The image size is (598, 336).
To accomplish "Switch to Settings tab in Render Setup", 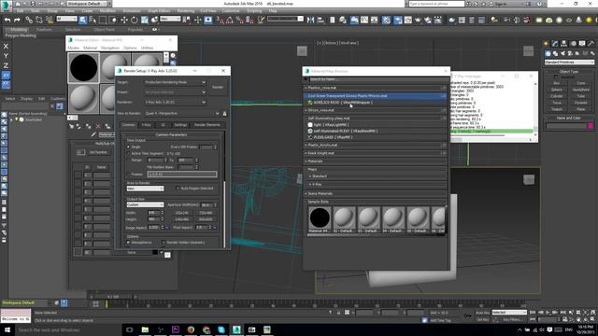I will 180,125.
